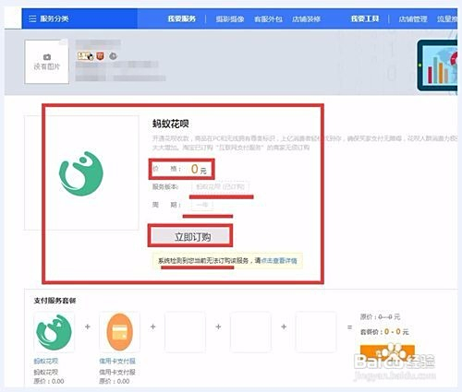Click the orange 信用卡支付 package icon

[119, 332]
